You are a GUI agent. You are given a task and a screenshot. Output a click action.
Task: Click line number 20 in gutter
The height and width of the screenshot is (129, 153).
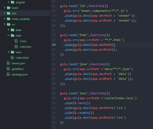point(54,45)
